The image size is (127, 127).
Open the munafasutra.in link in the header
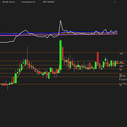pyautogui.click(x=28, y=2)
